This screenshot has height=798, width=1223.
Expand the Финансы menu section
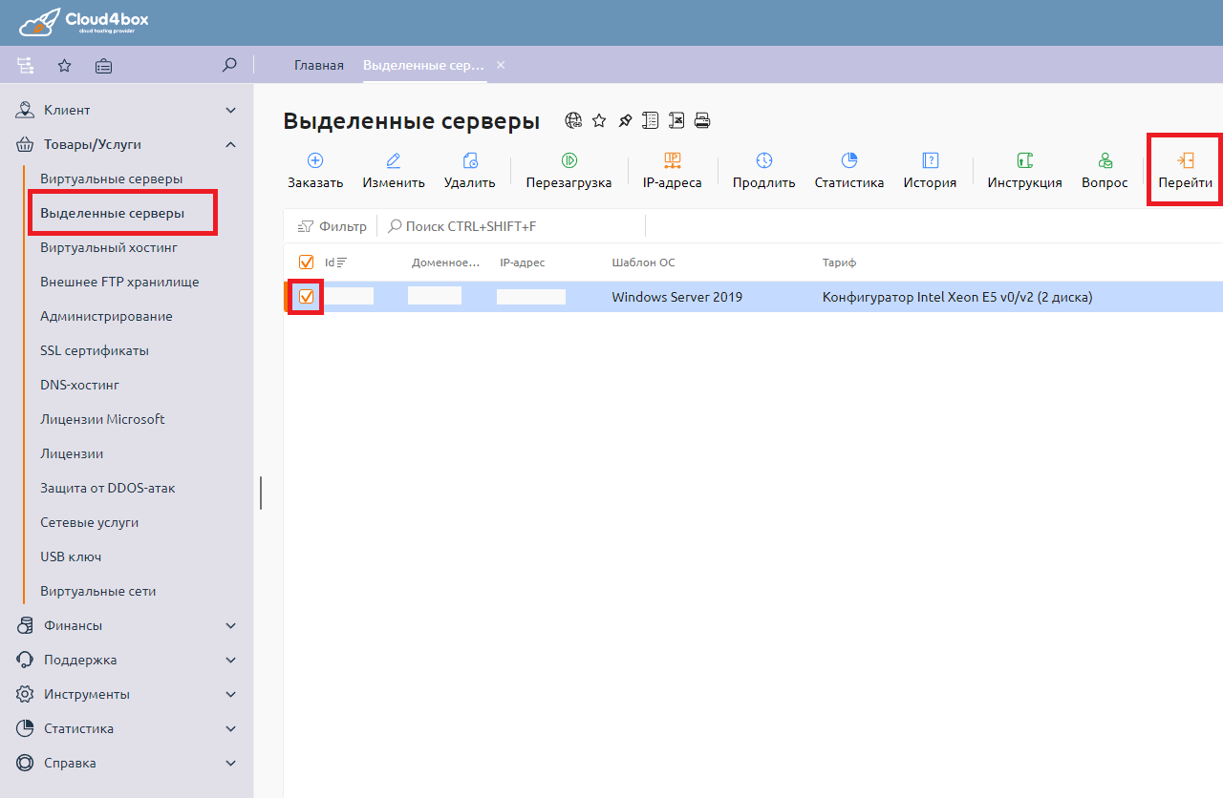pyautogui.click(x=126, y=625)
